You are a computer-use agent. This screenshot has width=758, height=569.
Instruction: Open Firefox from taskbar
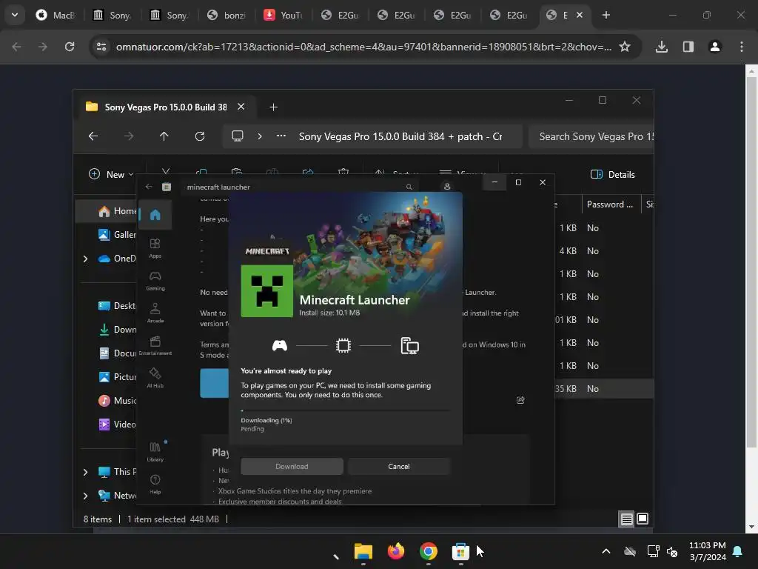click(396, 551)
